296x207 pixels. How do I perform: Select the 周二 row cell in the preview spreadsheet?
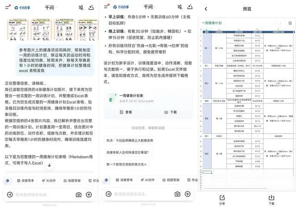207,66
